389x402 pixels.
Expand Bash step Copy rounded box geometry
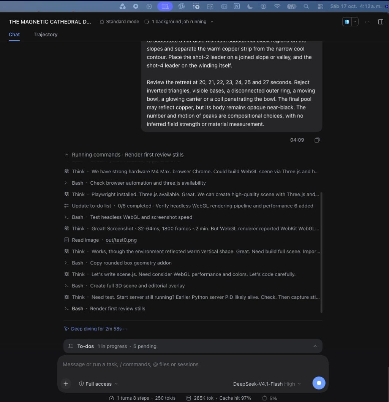(x=118, y=263)
